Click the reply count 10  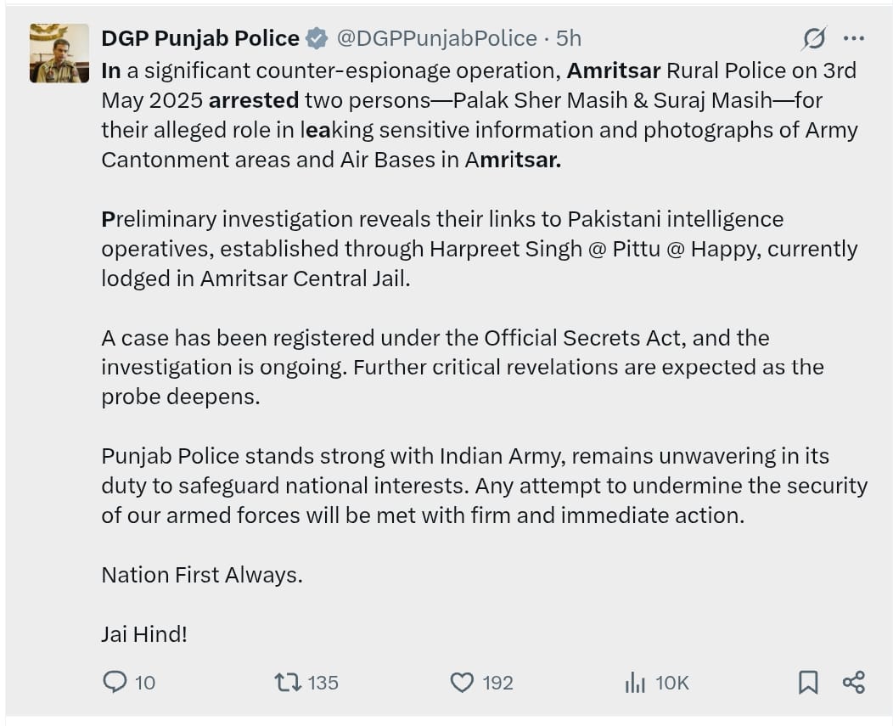(x=144, y=683)
